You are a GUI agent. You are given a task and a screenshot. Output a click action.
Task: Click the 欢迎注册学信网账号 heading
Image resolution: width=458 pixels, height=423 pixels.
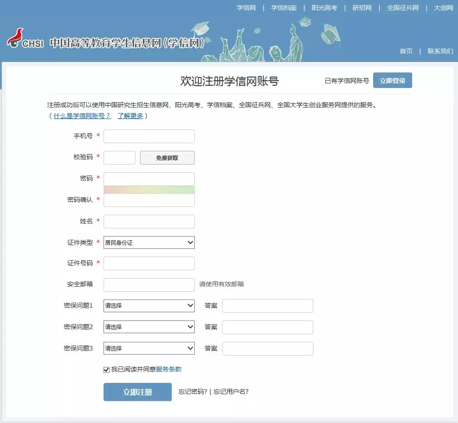pos(229,81)
